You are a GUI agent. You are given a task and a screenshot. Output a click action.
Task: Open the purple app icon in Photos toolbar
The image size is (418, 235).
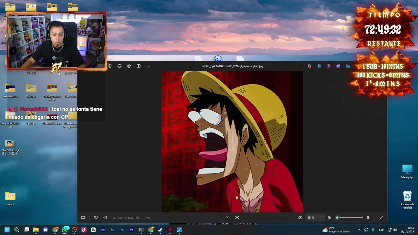tap(338, 66)
